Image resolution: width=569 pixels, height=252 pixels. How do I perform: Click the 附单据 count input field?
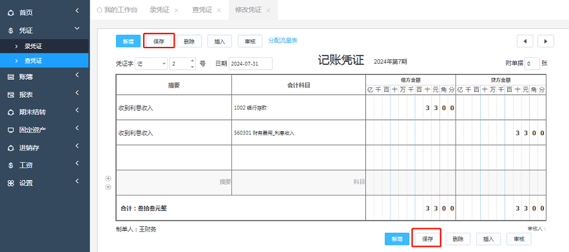click(x=532, y=64)
